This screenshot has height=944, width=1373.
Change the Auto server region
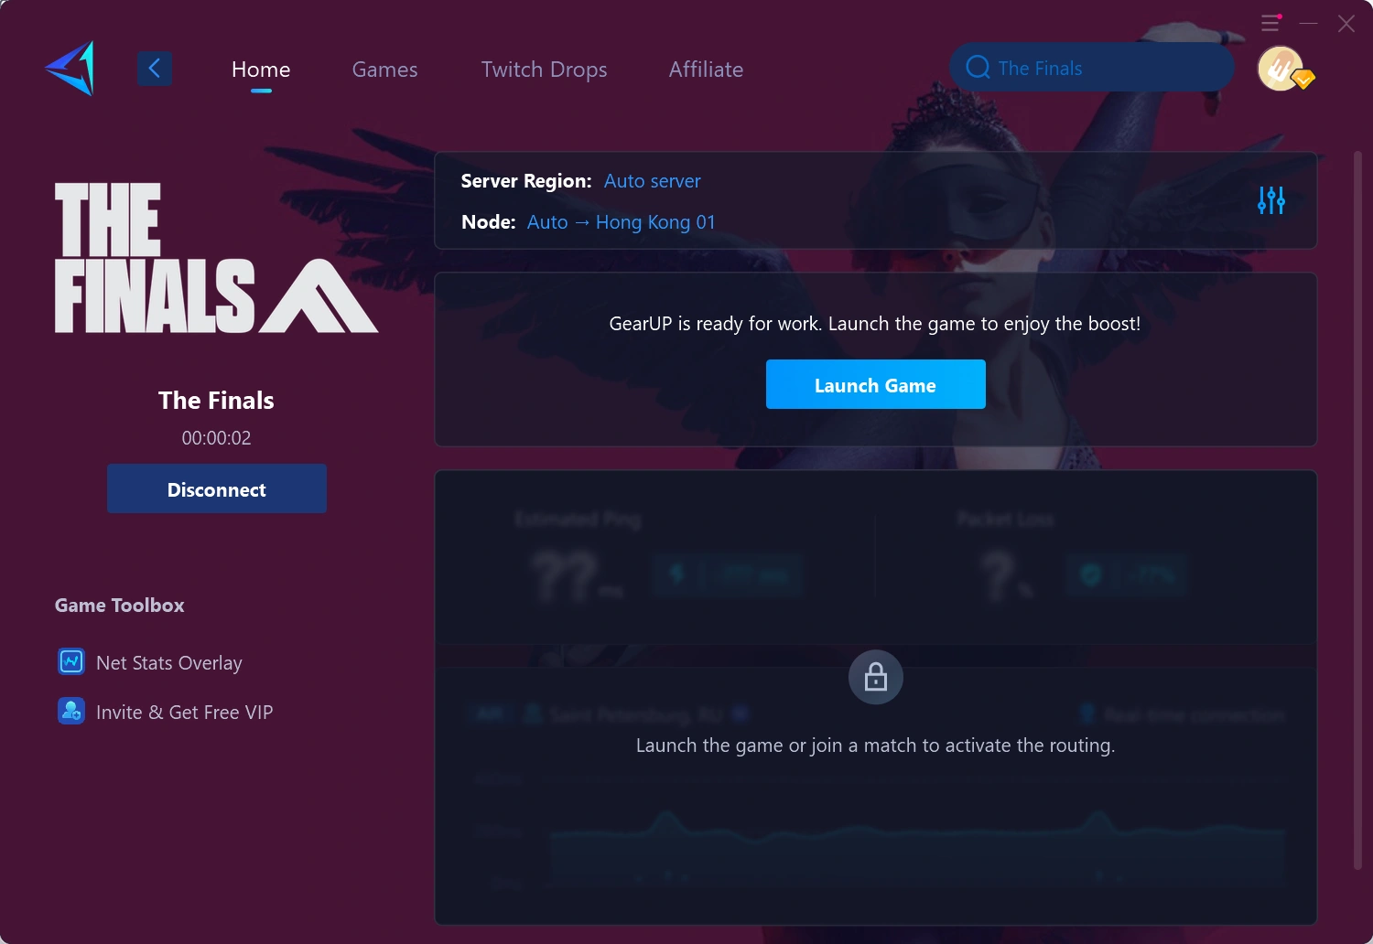click(x=653, y=181)
